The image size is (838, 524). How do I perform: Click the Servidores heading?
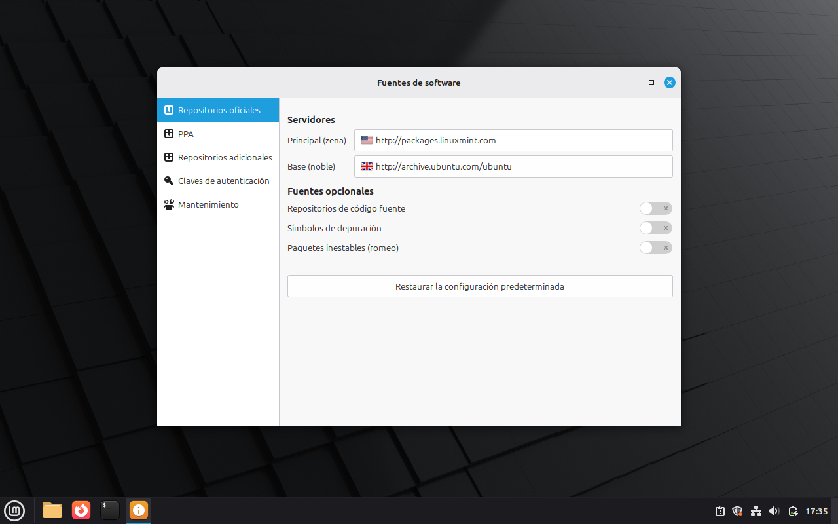tap(311, 120)
